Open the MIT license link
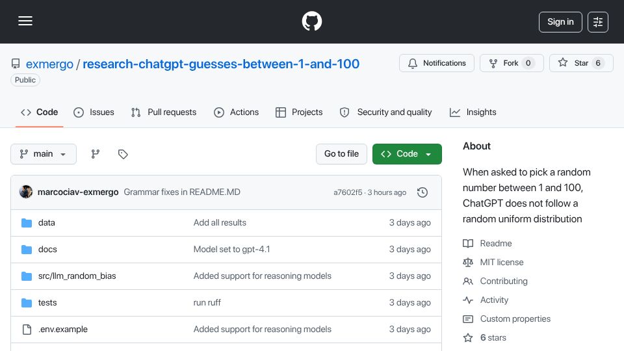 coord(493,262)
